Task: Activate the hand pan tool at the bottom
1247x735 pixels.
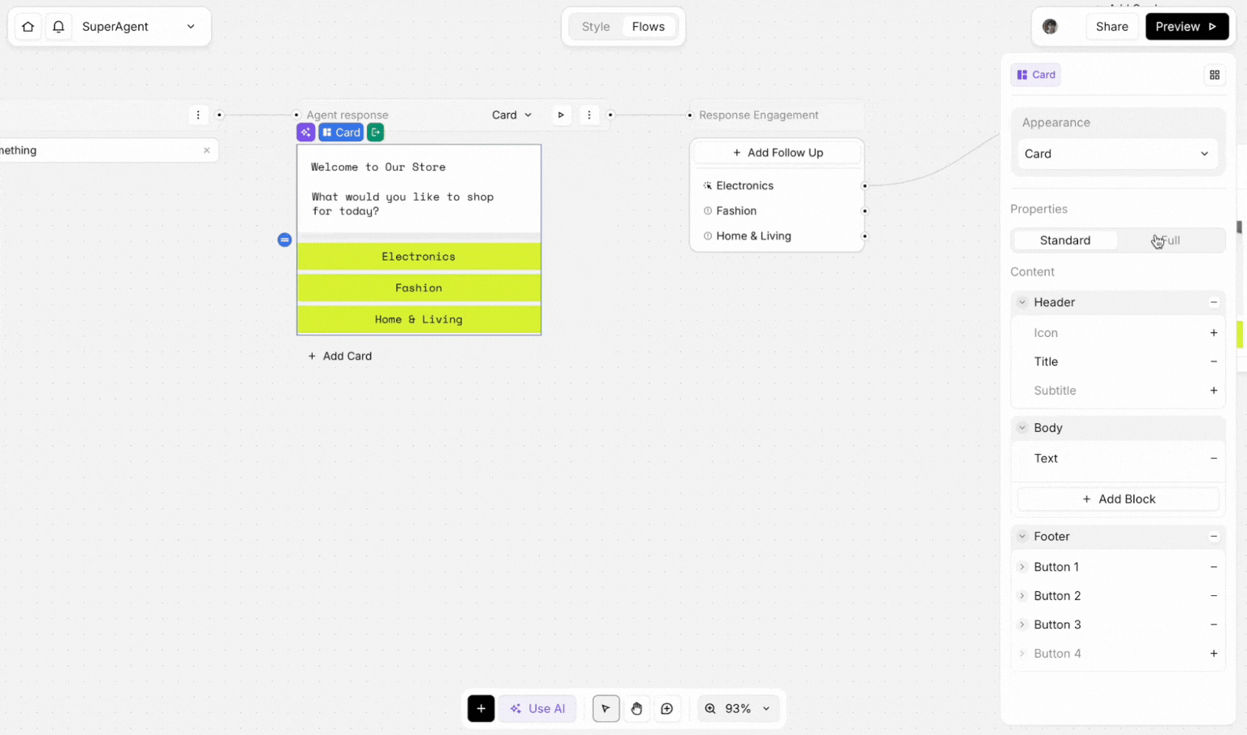Action: 636,708
